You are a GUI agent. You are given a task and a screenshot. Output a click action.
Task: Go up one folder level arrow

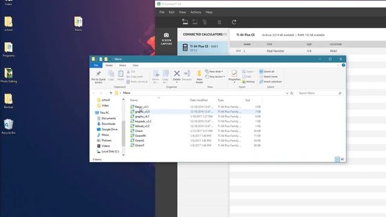[111, 93]
